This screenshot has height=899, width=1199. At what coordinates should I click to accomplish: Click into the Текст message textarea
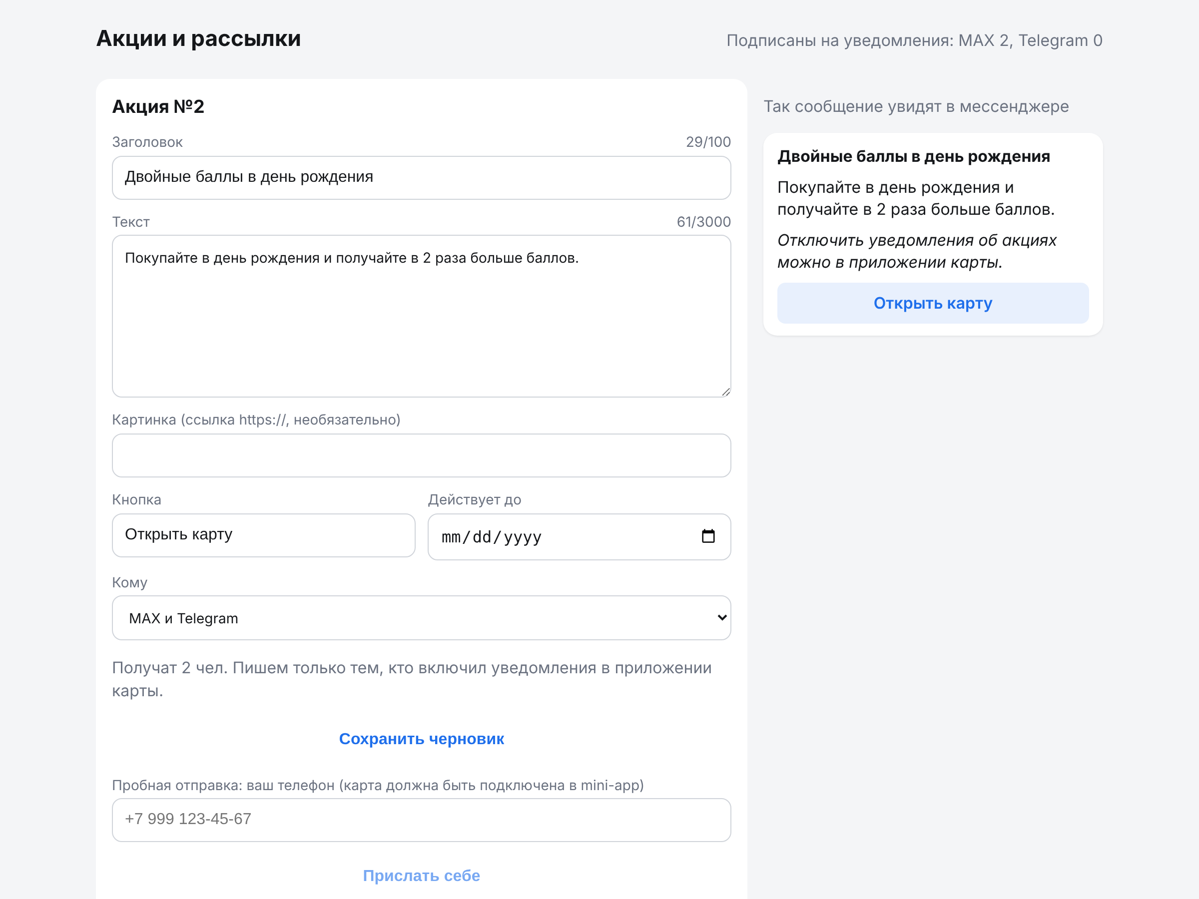(421, 316)
